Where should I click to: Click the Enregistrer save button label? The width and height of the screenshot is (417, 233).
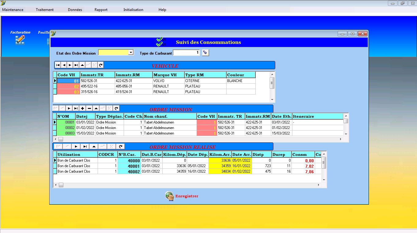(187, 196)
